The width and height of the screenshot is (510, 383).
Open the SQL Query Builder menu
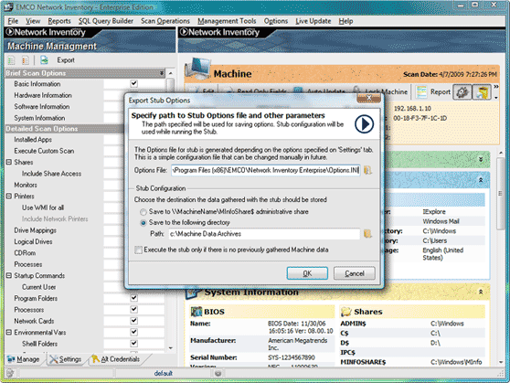point(106,21)
